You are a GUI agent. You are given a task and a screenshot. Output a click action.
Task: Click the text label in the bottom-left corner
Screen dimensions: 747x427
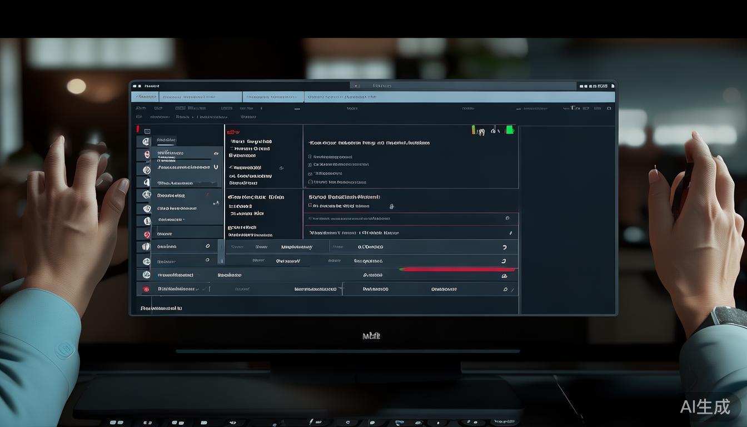(x=161, y=308)
